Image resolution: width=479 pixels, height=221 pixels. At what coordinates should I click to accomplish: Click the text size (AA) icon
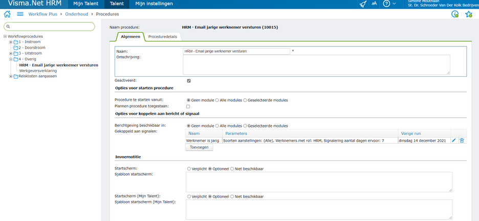[374, 4]
